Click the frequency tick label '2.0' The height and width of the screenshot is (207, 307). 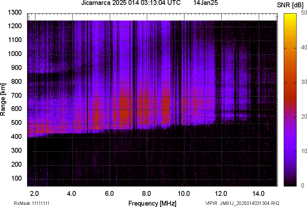click(x=34, y=194)
